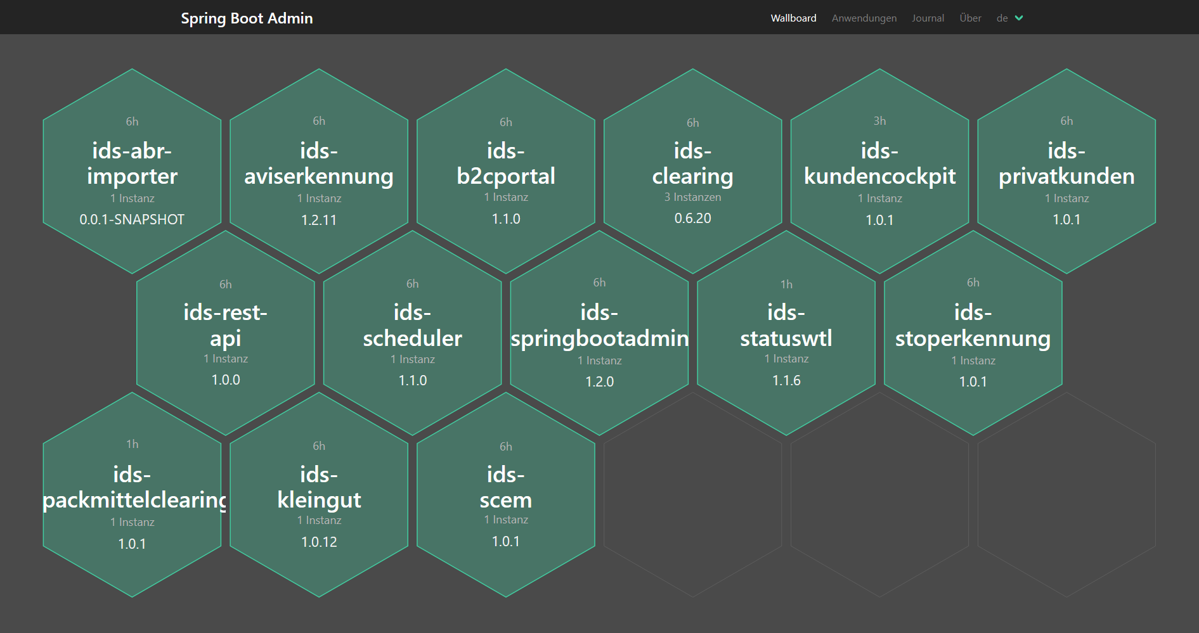
Task: Select the ids-statuswtl tile
Action: [786, 333]
